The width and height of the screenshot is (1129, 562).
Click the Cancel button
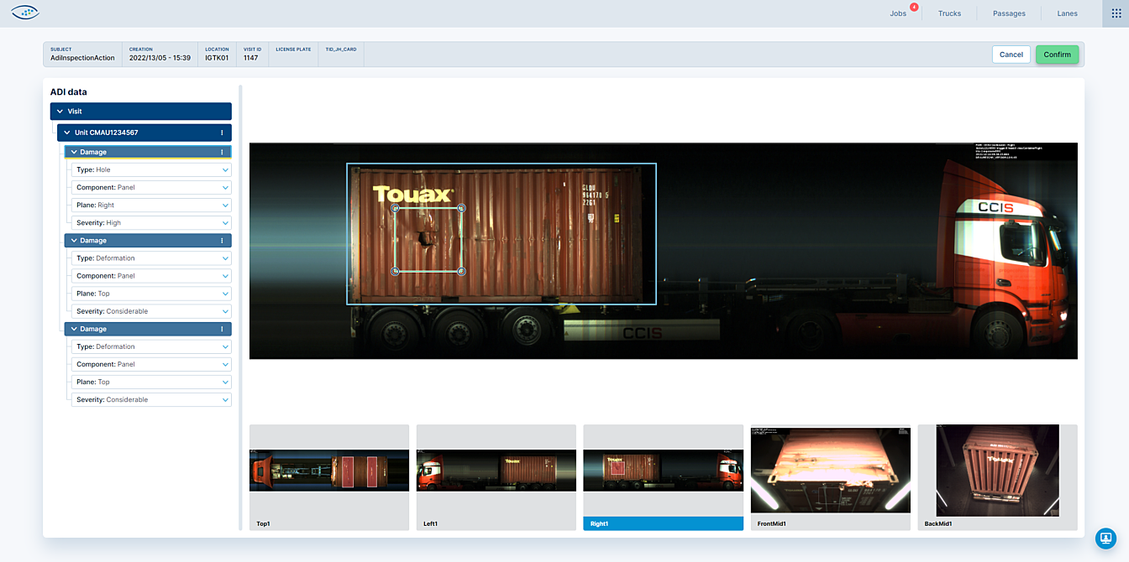point(1011,55)
